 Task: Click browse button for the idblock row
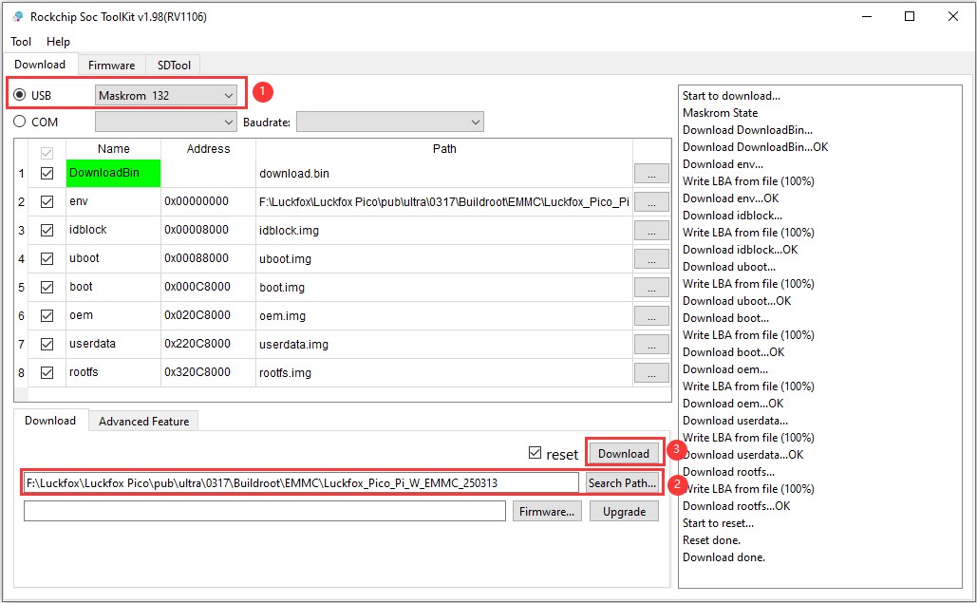point(651,231)
